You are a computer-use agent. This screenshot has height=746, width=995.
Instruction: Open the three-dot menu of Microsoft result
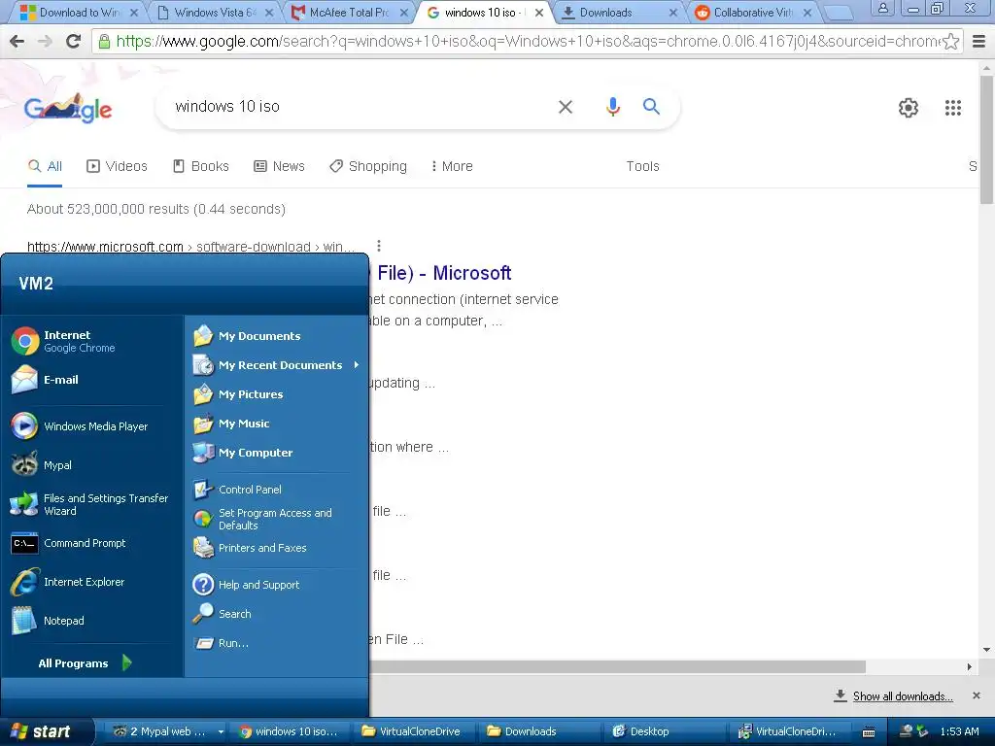(x=379, y=246)
